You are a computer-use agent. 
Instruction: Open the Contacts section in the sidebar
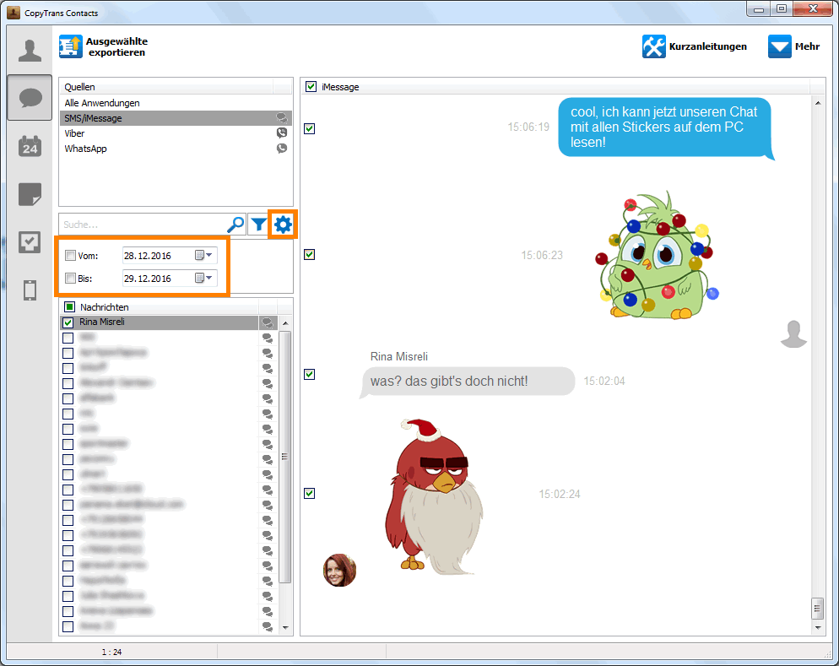click(30, 51)
